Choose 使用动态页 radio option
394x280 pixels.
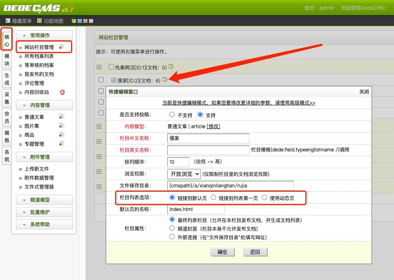tap(264, 198)
